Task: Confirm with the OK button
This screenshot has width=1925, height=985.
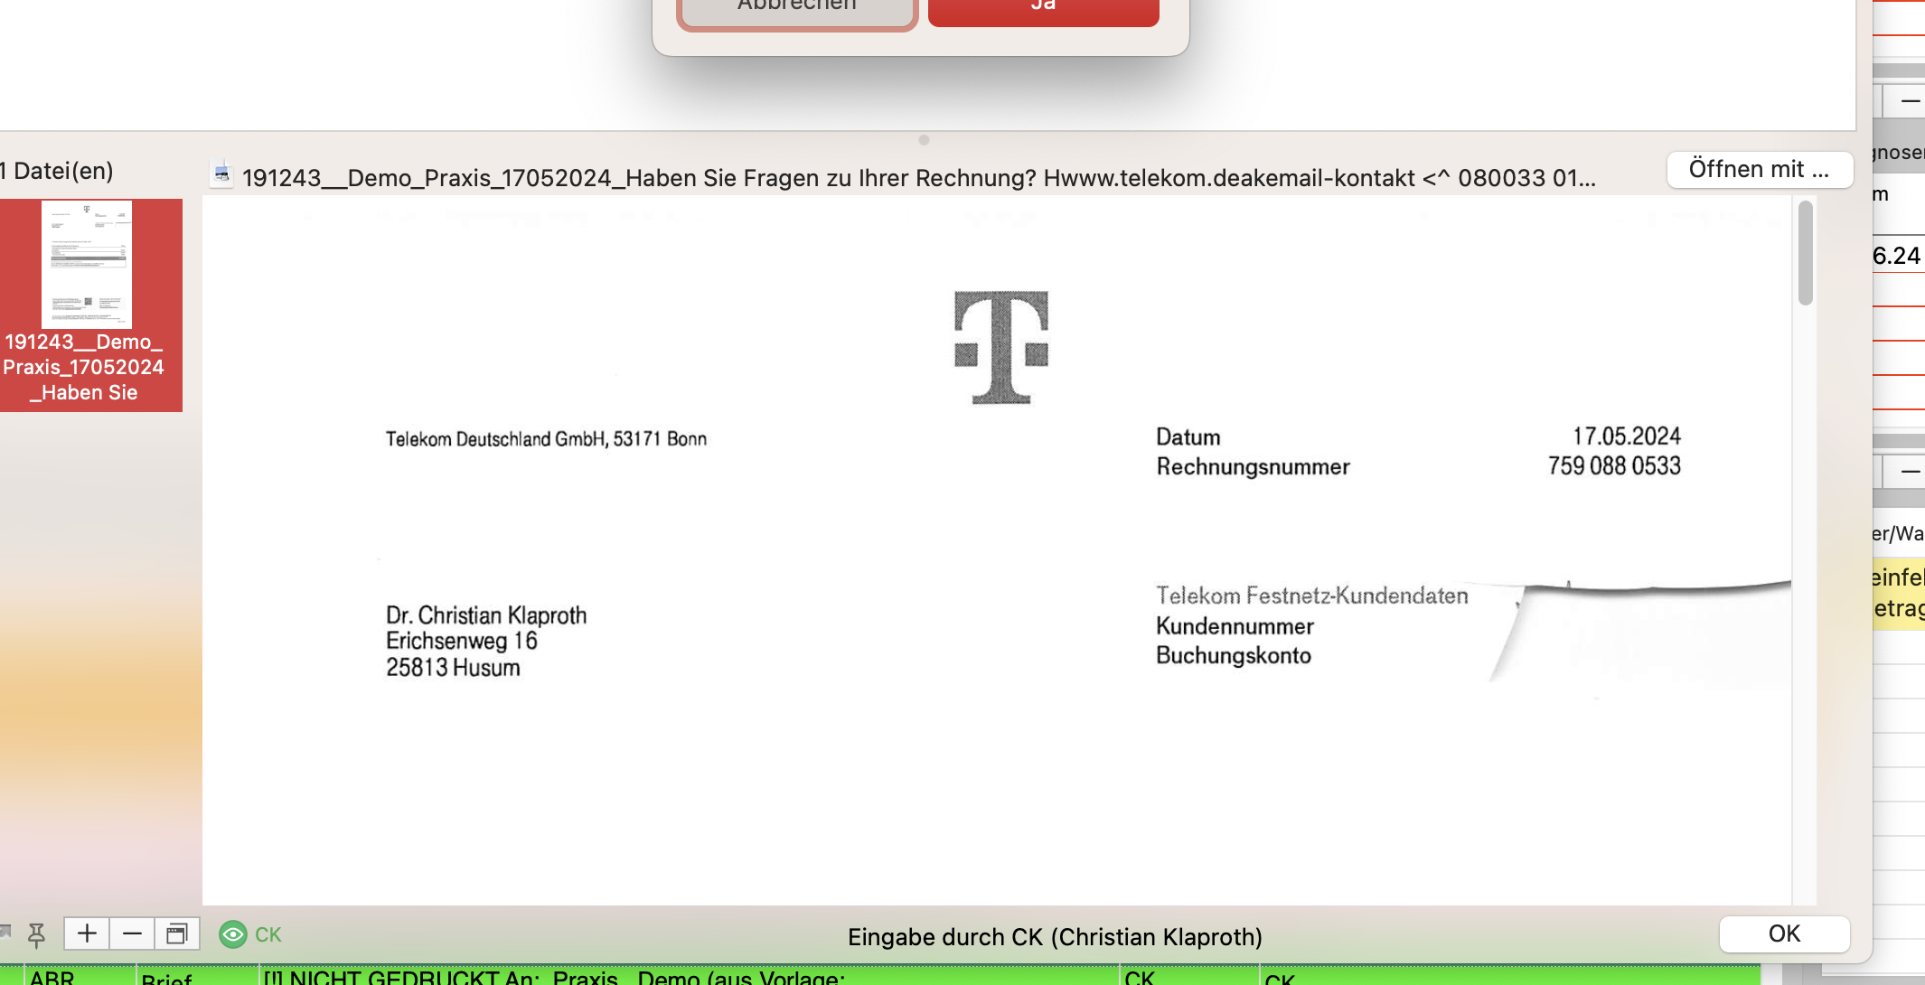Action: pos(1784,934)
